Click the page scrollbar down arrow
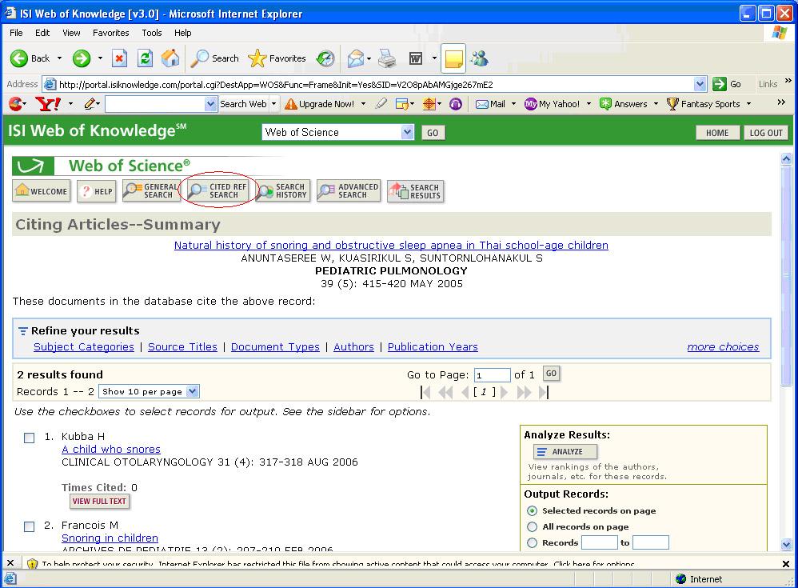Image resolution: width=798 pixels, height=588 pixels. [786, 544]
